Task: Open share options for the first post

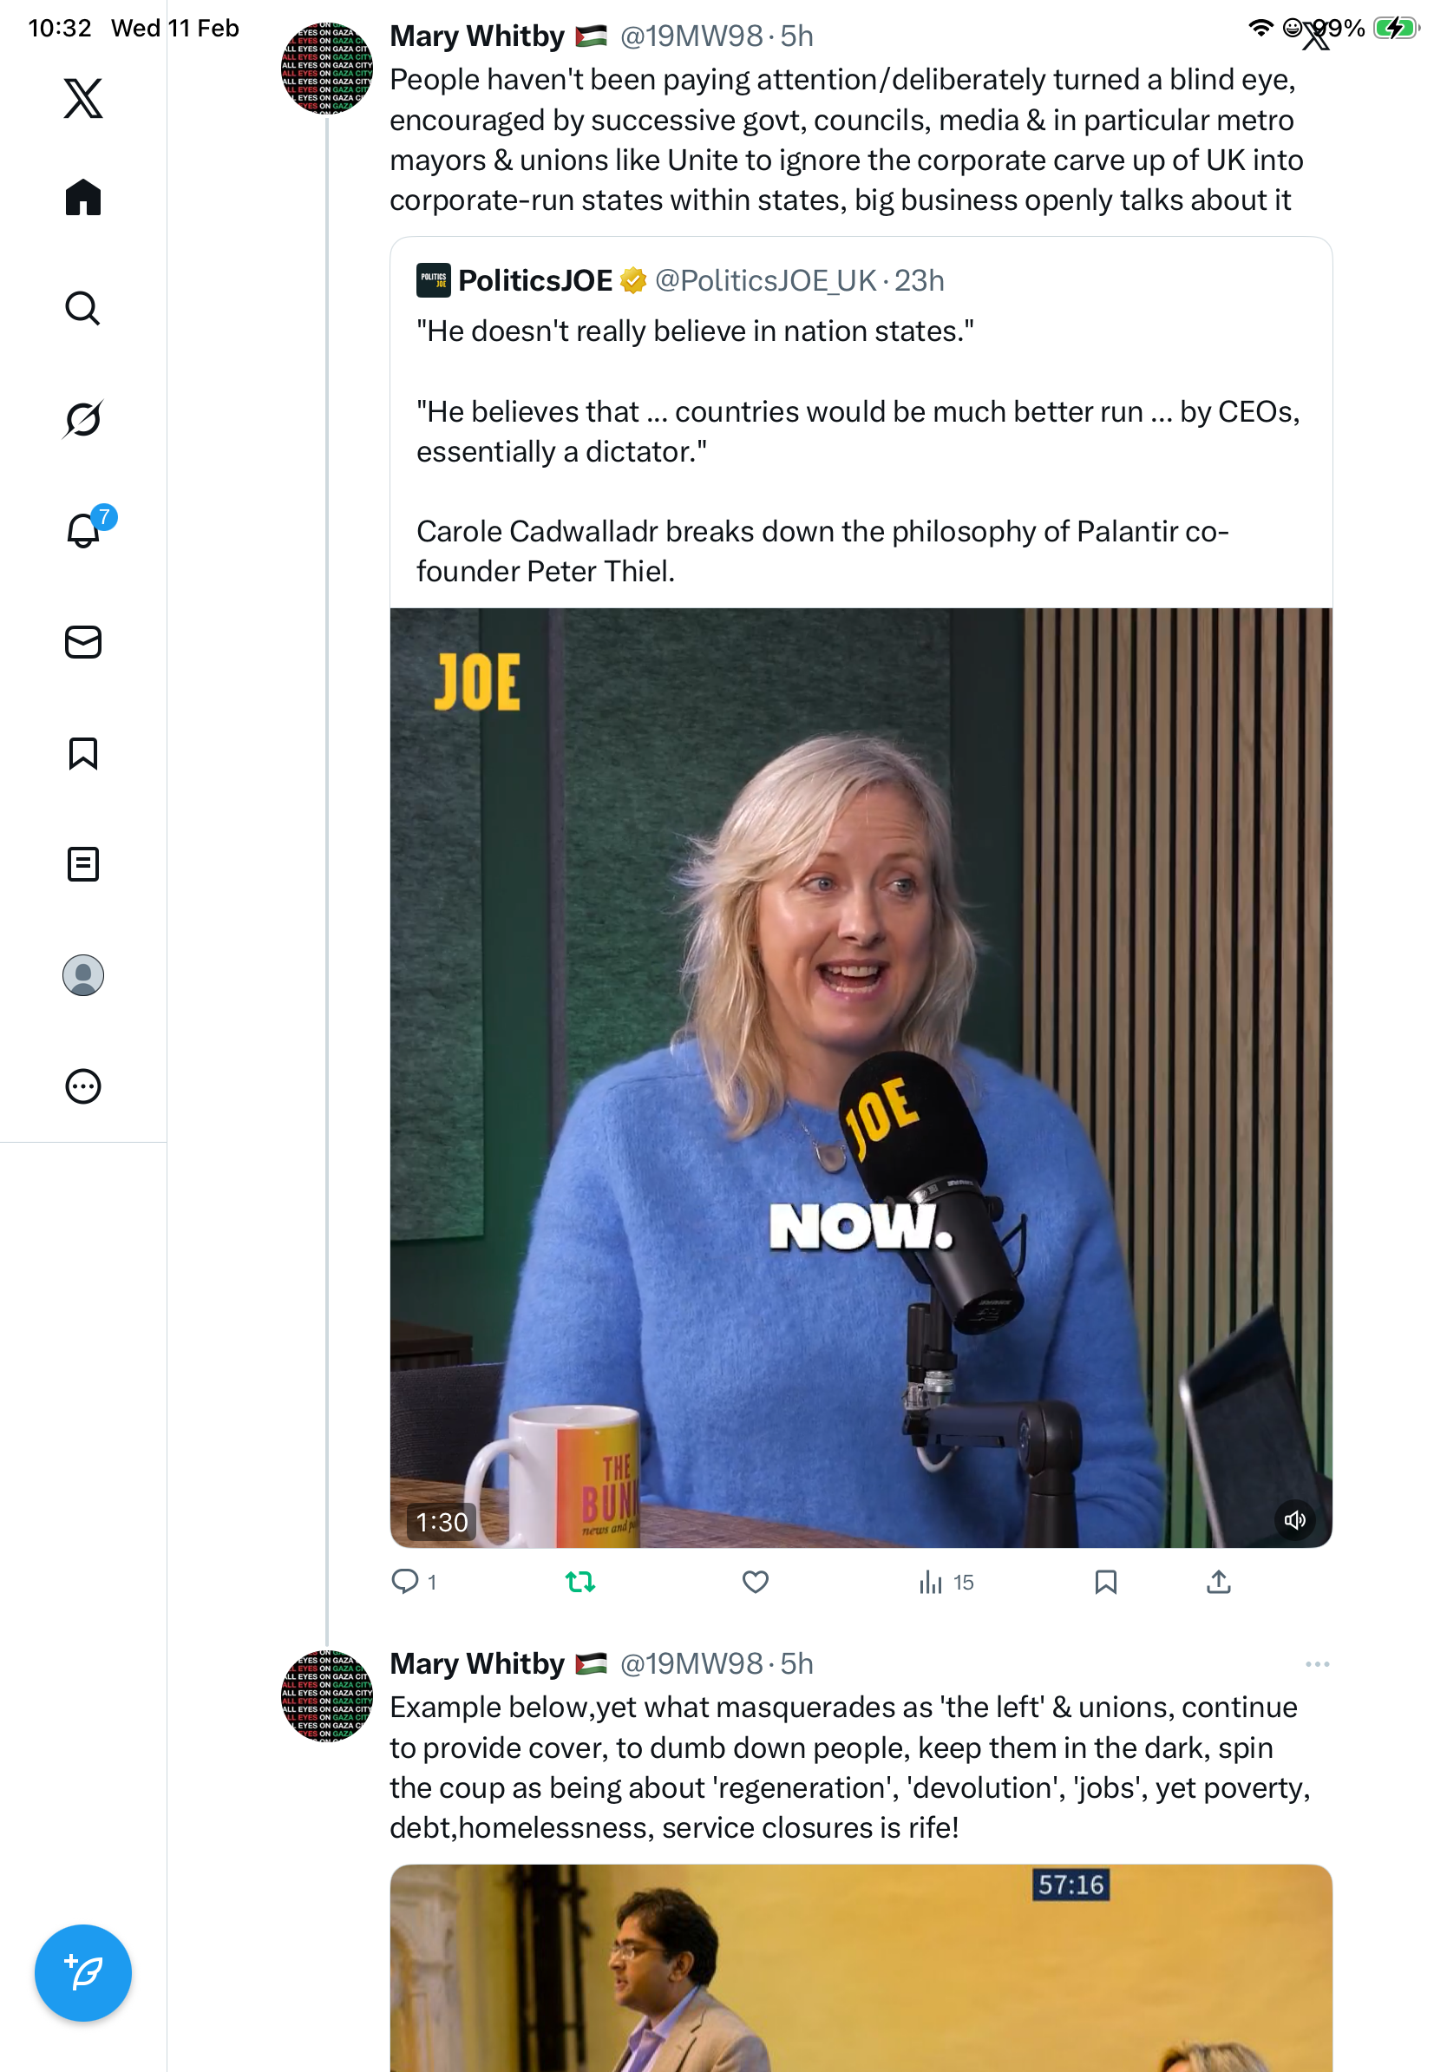Action: tap(1218, 1581)
